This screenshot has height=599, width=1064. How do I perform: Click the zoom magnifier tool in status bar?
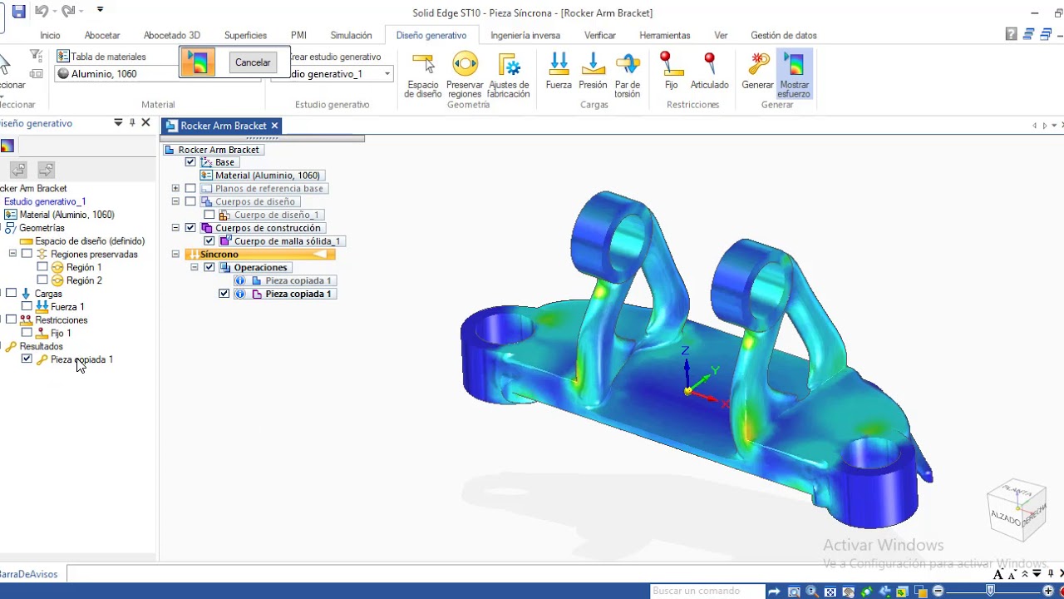click(x=812, y=592)
